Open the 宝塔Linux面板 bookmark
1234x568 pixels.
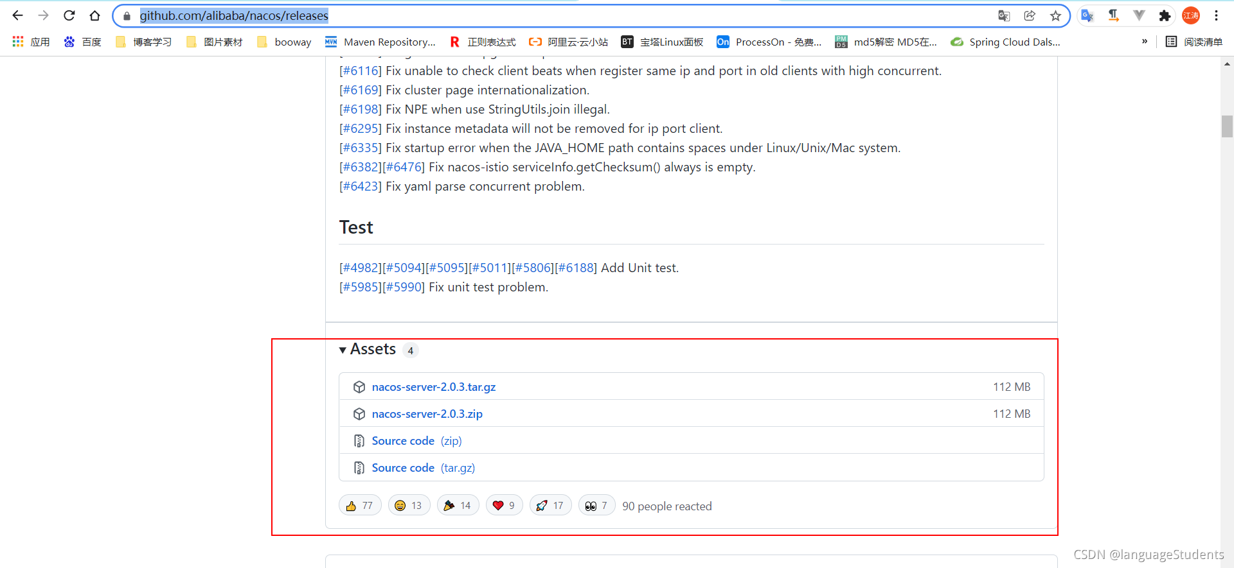point(662,42)
